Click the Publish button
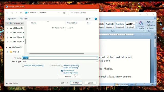This screenshot has height=92, width=164. point(76,83)
